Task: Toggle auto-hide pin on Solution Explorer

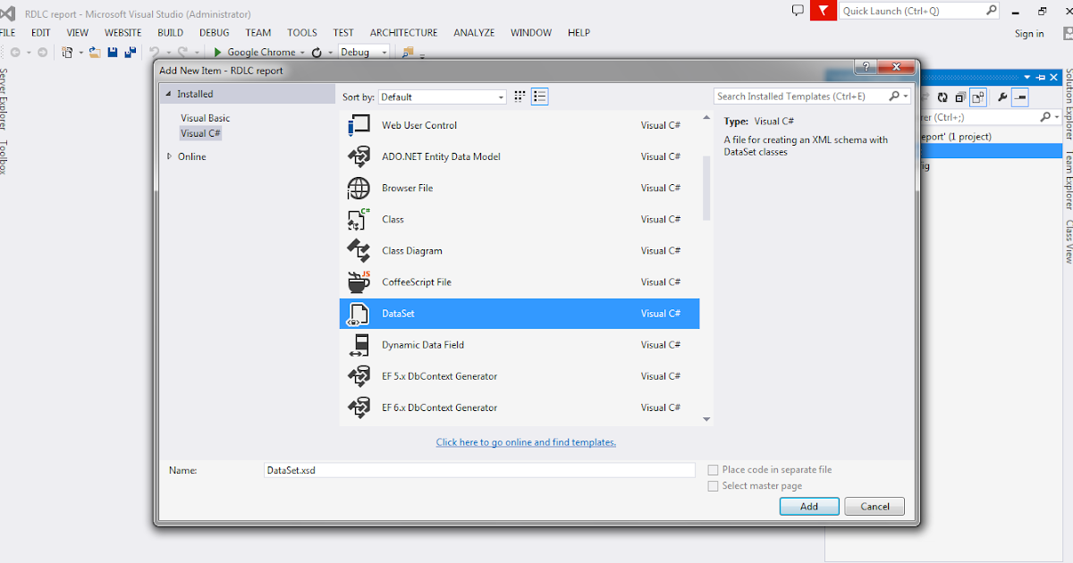Action: click(x=1041, y=78)
